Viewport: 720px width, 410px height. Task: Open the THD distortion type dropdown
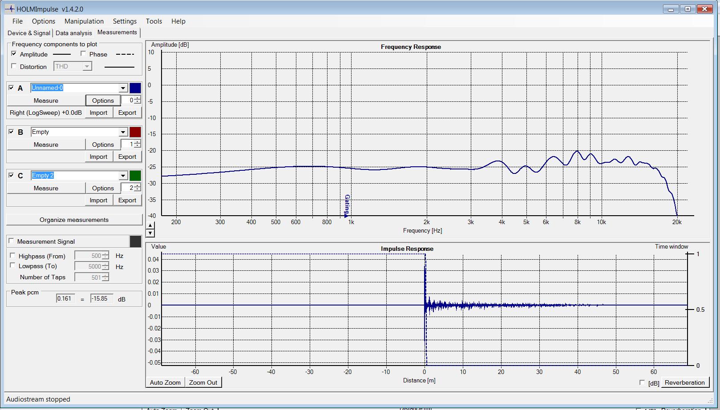click(87, 66)
